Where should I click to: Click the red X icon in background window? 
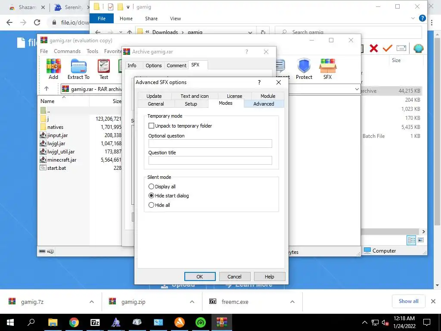point(373,48)
